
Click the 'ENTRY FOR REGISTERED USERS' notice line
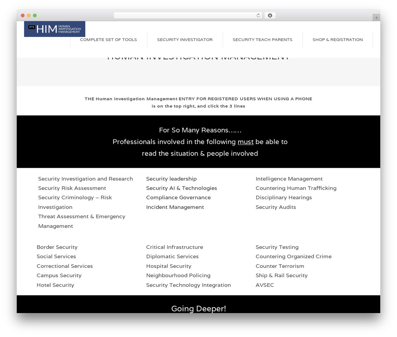point(198,99)
